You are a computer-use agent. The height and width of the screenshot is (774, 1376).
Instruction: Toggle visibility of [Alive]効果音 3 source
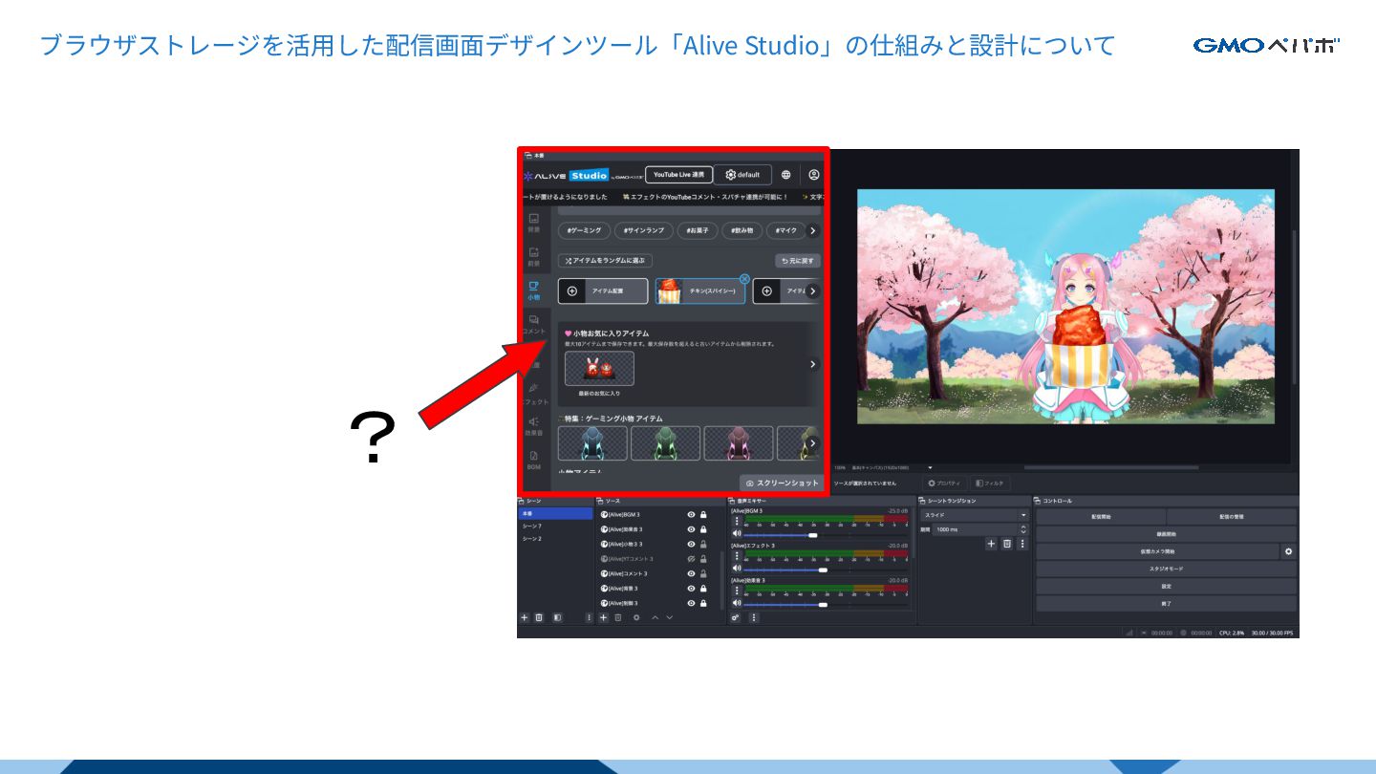tap(691, 529)
